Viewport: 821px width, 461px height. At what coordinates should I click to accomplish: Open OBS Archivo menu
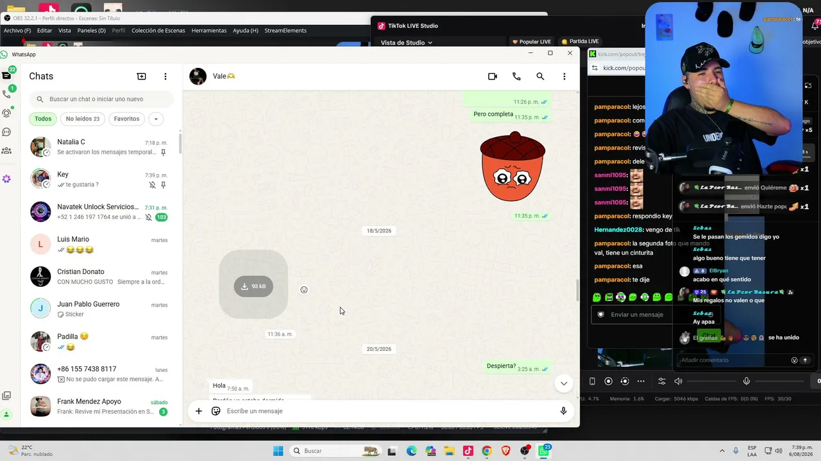17,31
